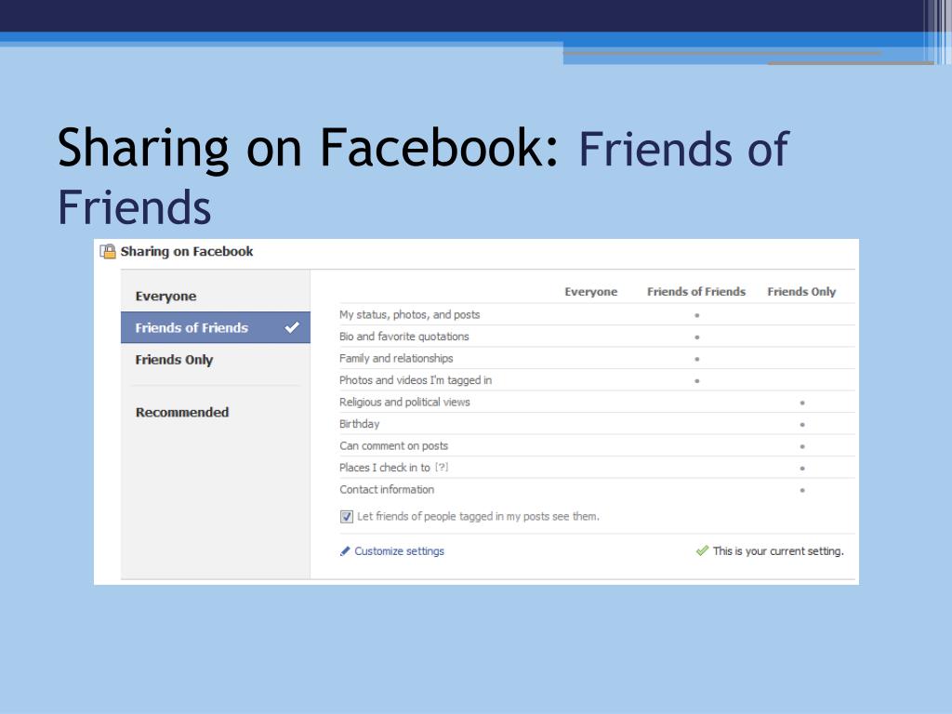Click the Everyone column header
Screen dimensions: 952x714
click(590, 292)
